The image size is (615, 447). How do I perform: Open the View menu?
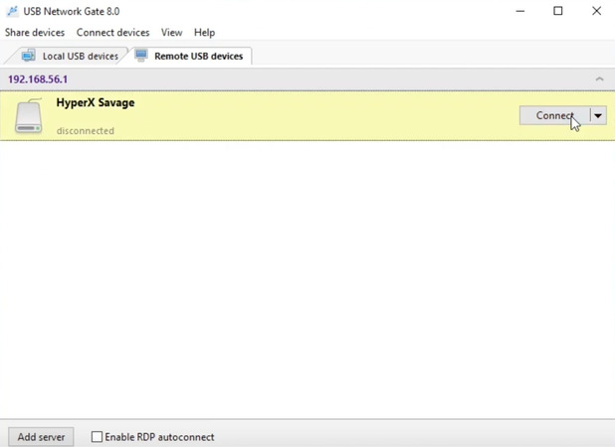coord(172,33)
